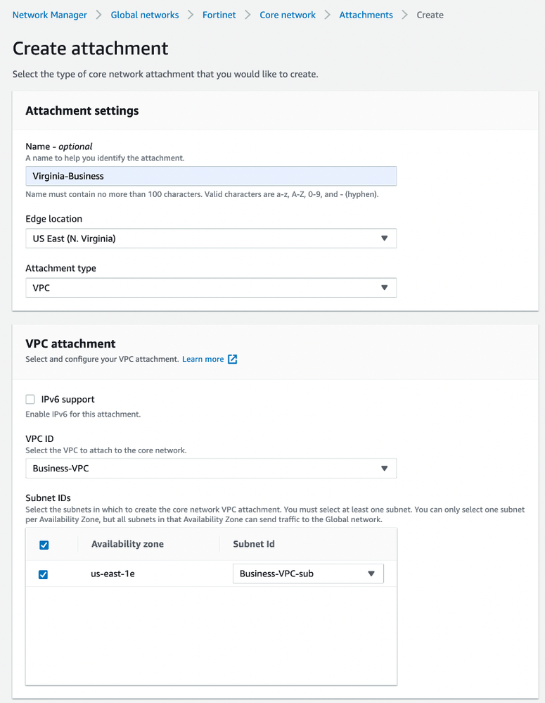This screenshot has height=703, width=545.
Task: Uncheck the us-east-1e availability zone checkbox
Action: [x=44, y=574]
